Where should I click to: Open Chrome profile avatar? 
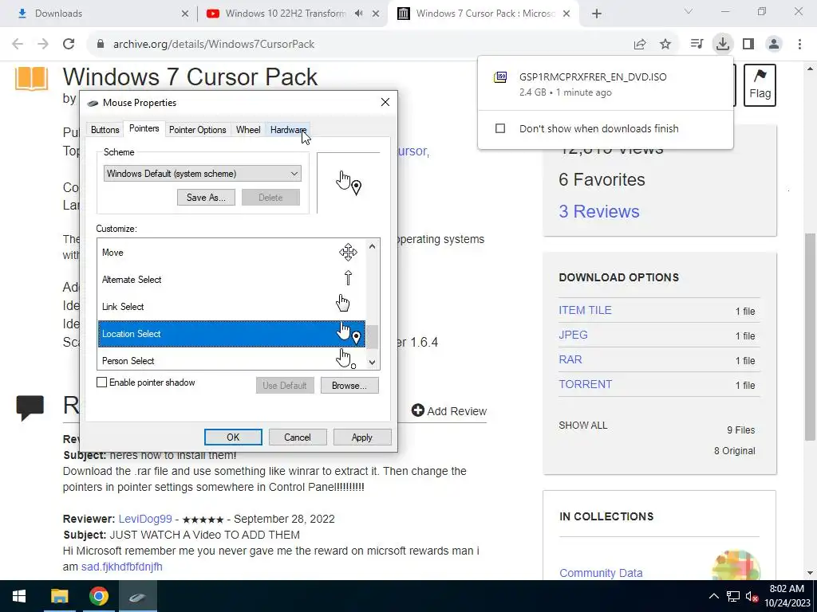pyautogui.click(x=774, y=45)
